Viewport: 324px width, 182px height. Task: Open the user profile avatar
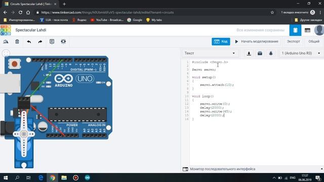[x=319, y=30]
